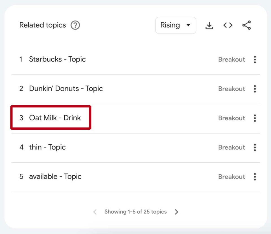Open the three-dot menu for Dunkin' Donuts row
Screen dimensions: 271x234
click(x=255, y=89)
